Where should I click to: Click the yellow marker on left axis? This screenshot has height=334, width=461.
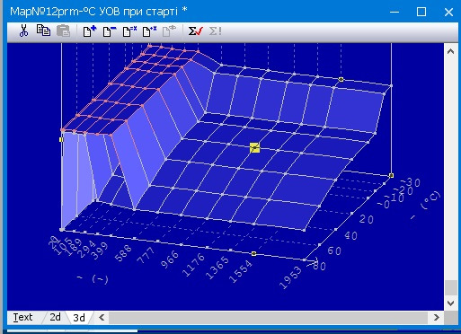point(61,139)
